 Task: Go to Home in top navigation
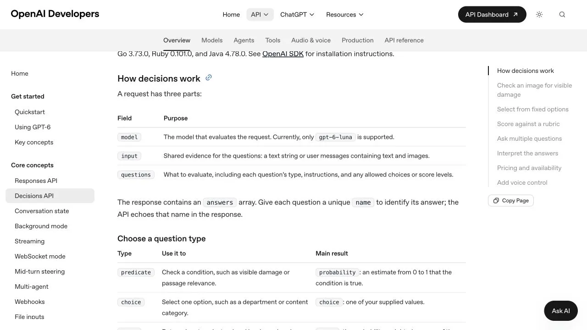pyautogui.click(x=231, y=15)
